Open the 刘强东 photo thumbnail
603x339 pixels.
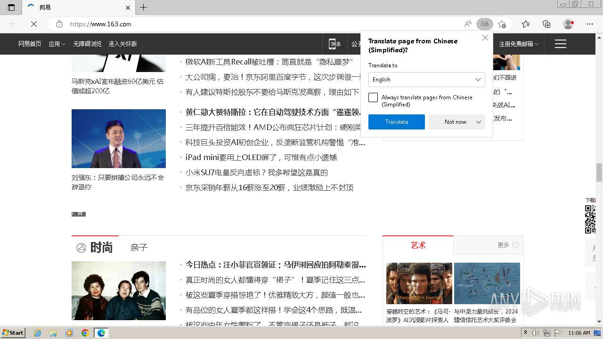click(119, 138)
